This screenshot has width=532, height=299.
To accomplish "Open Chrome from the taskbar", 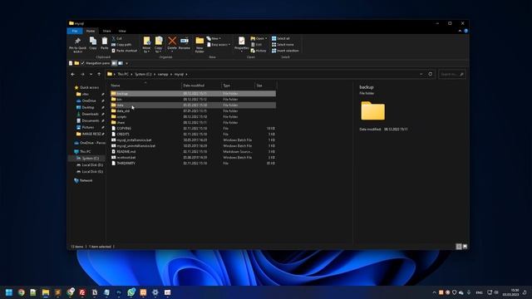I will (21, 292).
